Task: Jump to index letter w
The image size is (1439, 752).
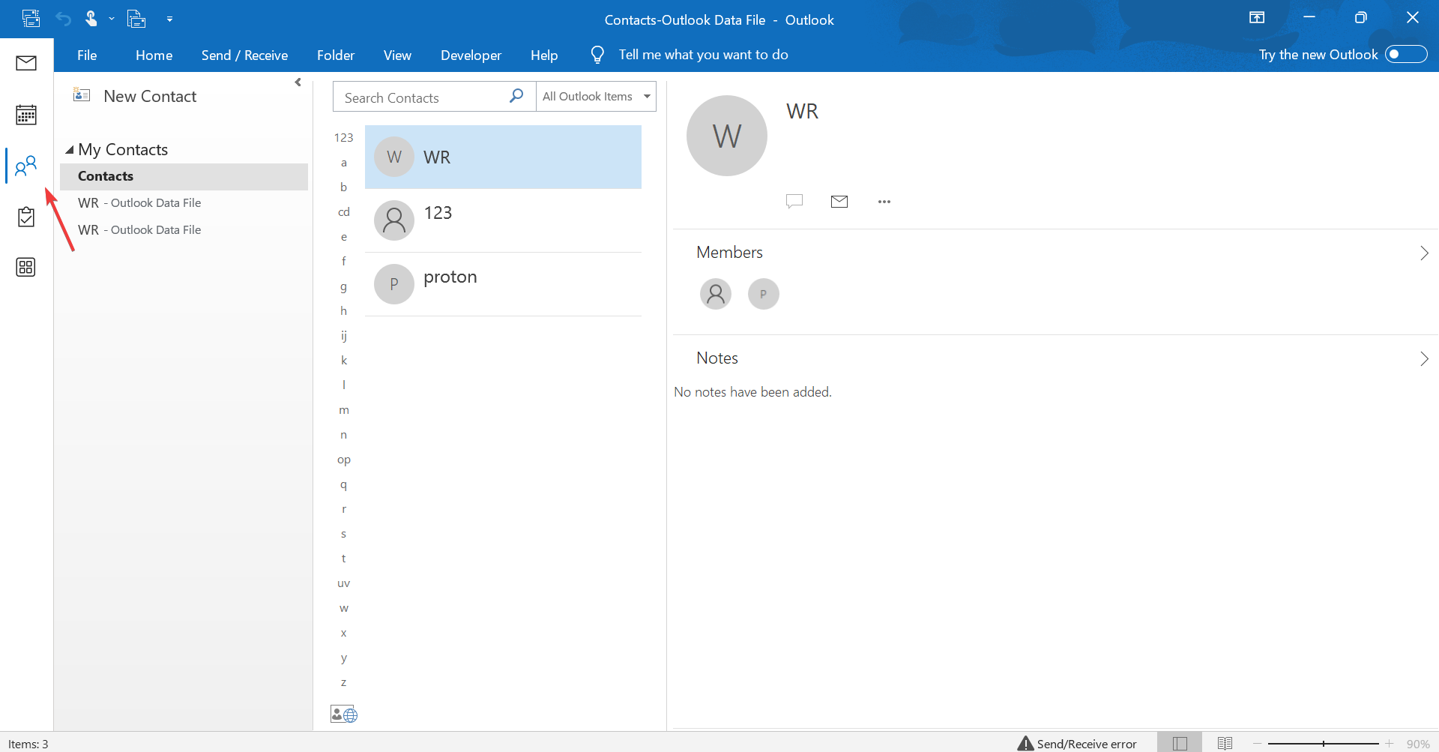Action: (343, 608)
